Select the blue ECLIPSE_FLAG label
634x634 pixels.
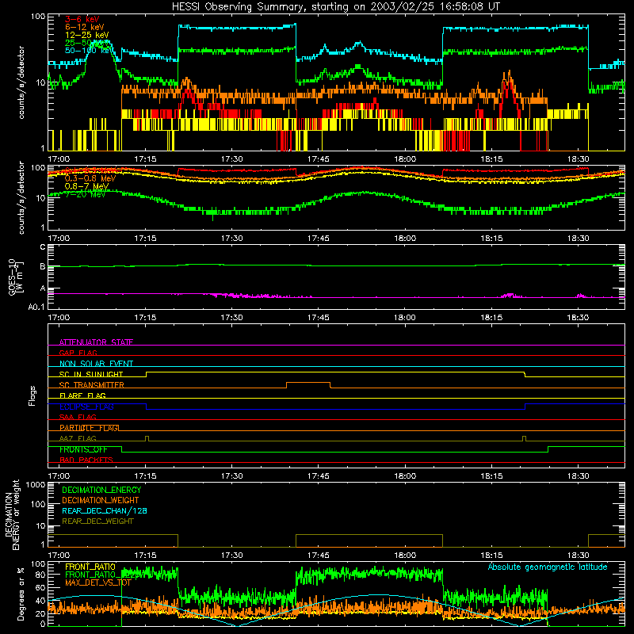(86, 407)
